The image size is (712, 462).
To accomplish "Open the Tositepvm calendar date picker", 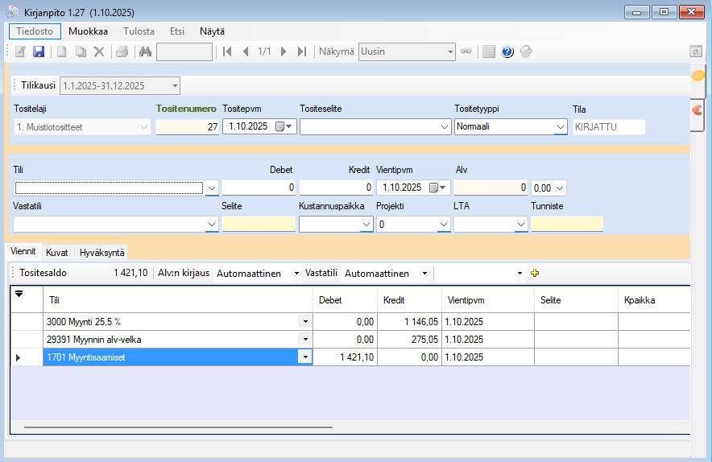I will click(x=281, y=126).
